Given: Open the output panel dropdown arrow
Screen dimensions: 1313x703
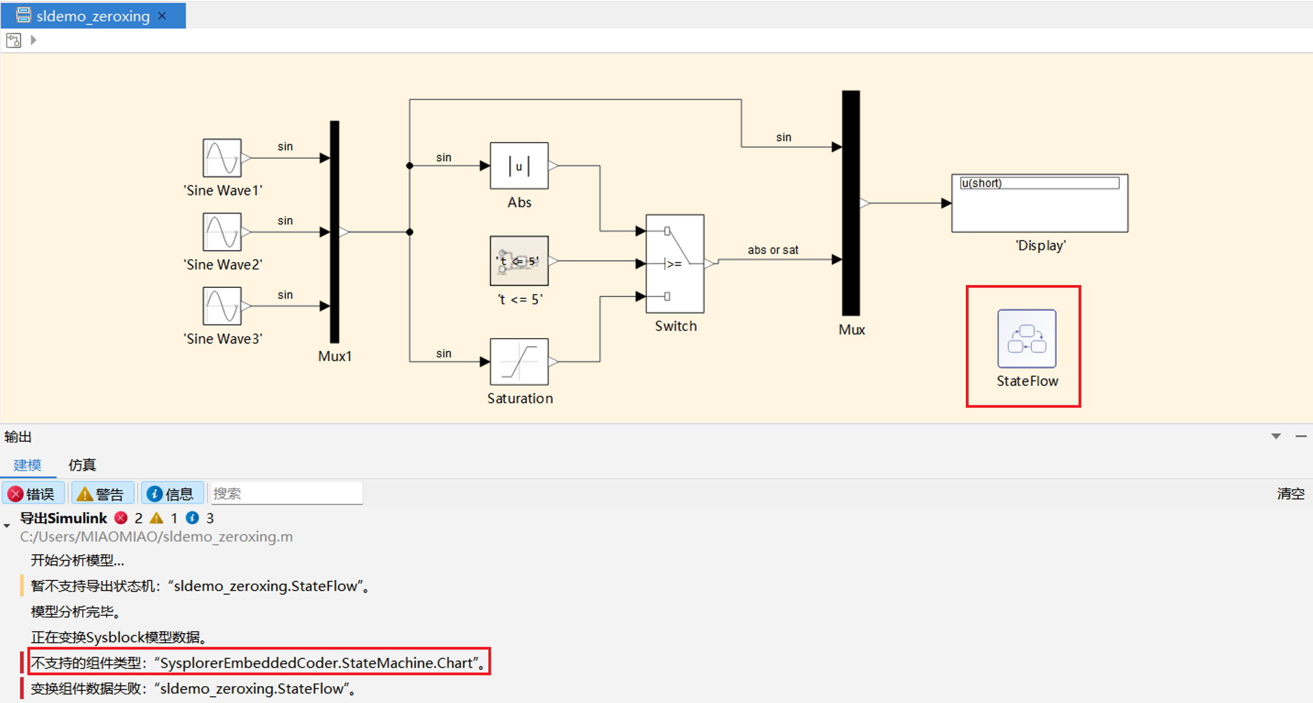Looking at the screenshot, I should 1276,436.
